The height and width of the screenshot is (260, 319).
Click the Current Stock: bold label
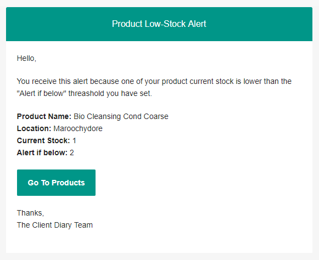(43, 140)
